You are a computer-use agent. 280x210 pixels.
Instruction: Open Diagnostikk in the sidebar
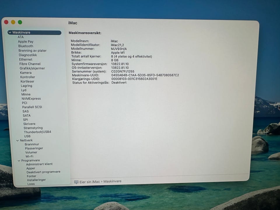28,55
